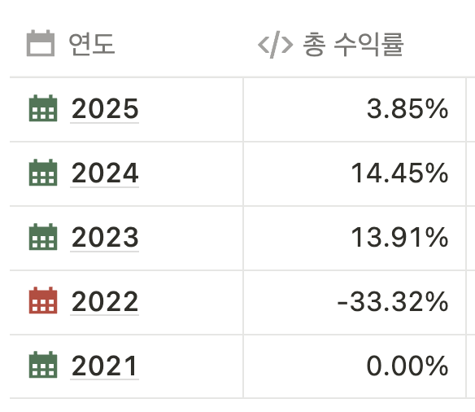Select the -33.32% return cell
The image size is (475, 412).
point(355,302)
